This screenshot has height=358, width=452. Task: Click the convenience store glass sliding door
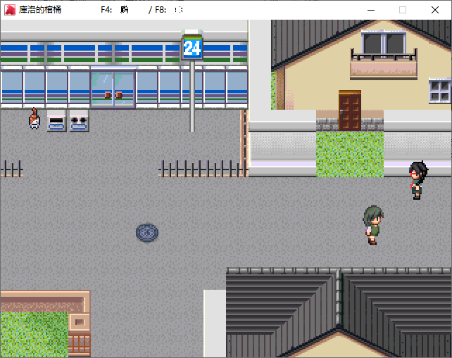(113, 89)
